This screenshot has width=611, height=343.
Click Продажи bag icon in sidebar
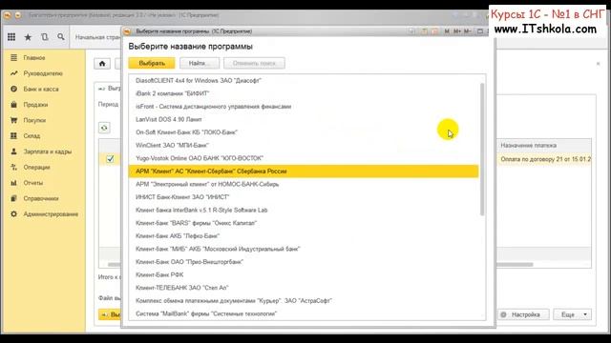[x=13, y=105]
